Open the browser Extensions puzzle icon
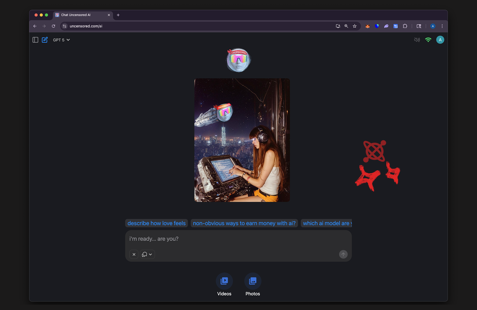 [x=405, y=26]
